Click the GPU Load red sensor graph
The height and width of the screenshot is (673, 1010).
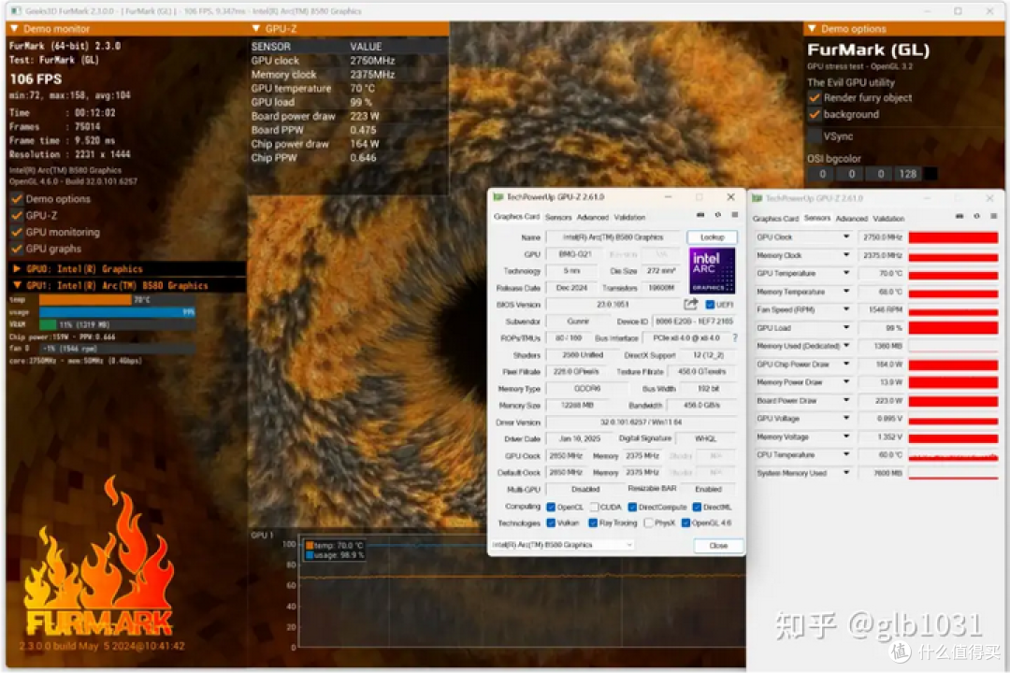coord(953,328)
